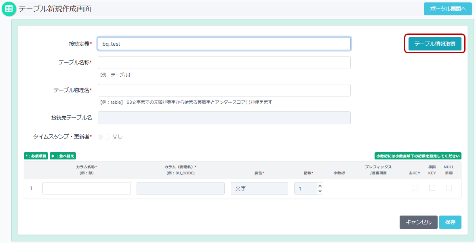Check the 主KEY checkbox in row 1
This screenshot has height=243, width=476.
coord(415,188)
